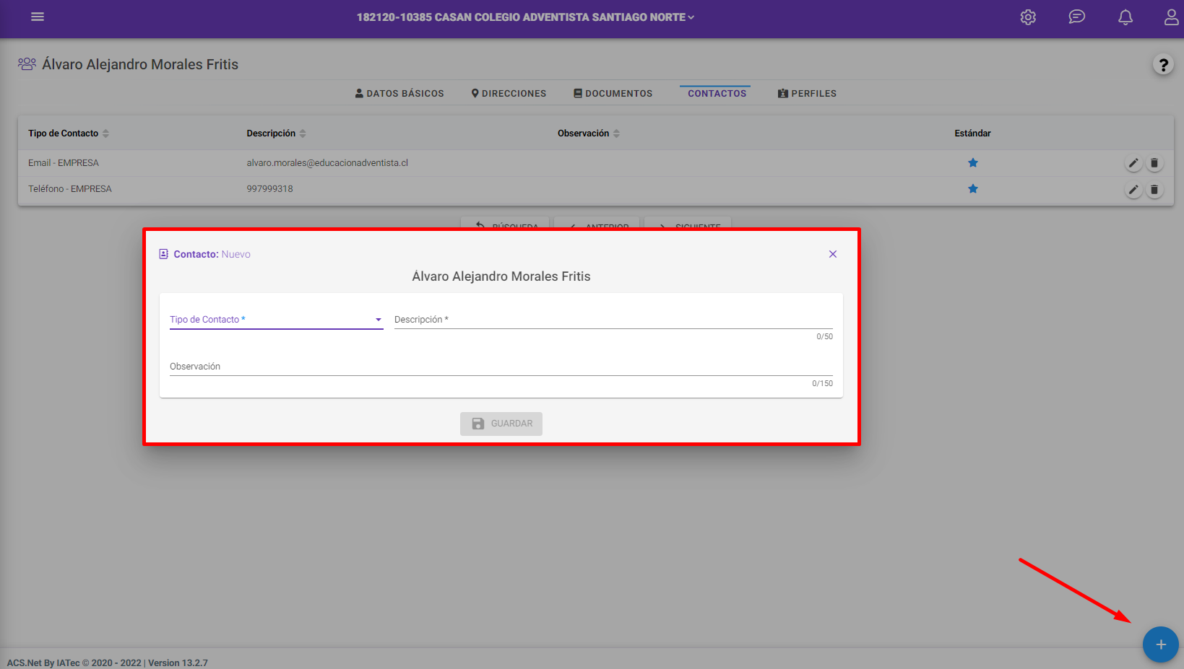Click the Email - EMPRESA row label
Screen dimensions: 1184x669
[64, 163]
